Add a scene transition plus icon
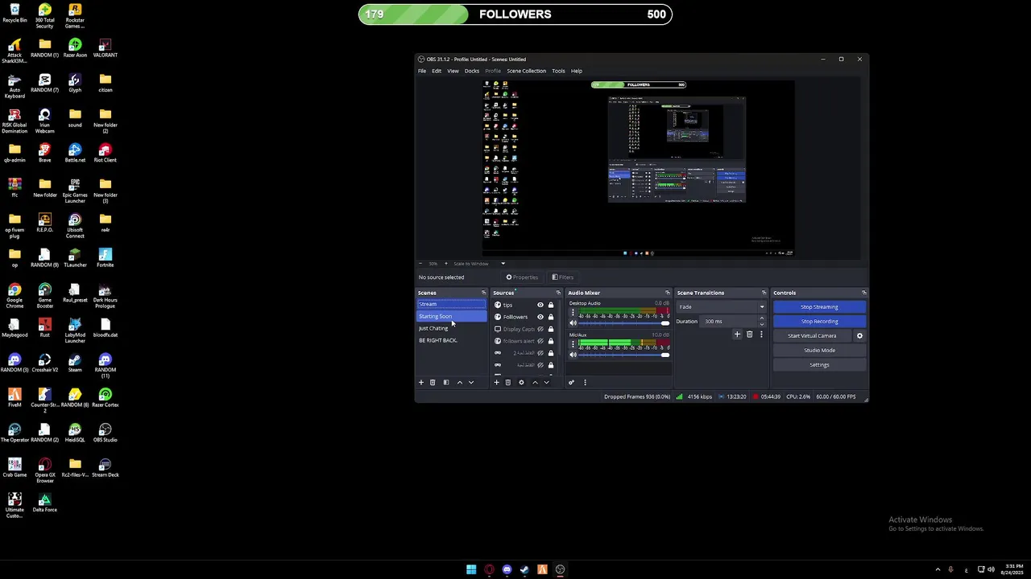 point(737,335)
